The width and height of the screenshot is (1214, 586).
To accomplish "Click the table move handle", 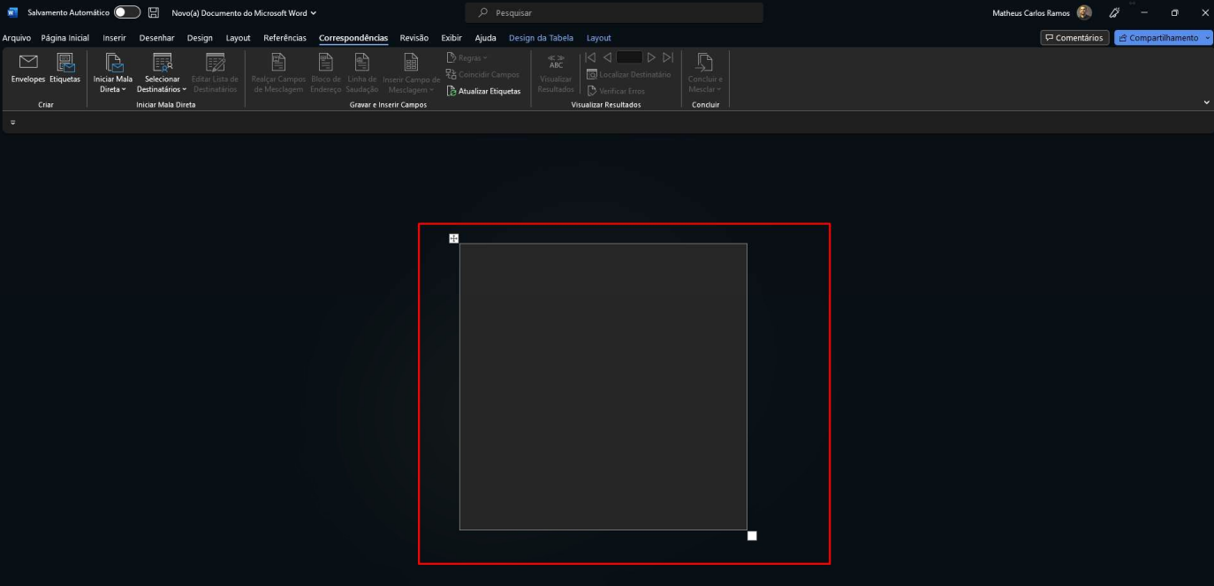I will 454,238.
